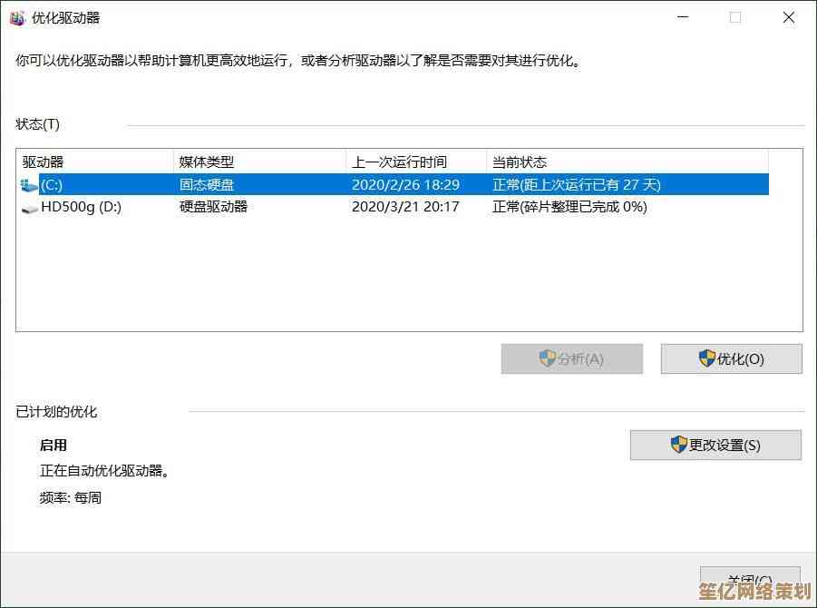
Task: Click the shield icon on 分析(A) button
Action: coord(547,358)
